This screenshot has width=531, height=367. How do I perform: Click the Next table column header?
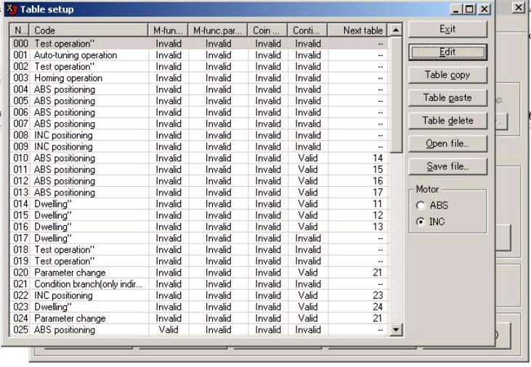tap(357, 31)
